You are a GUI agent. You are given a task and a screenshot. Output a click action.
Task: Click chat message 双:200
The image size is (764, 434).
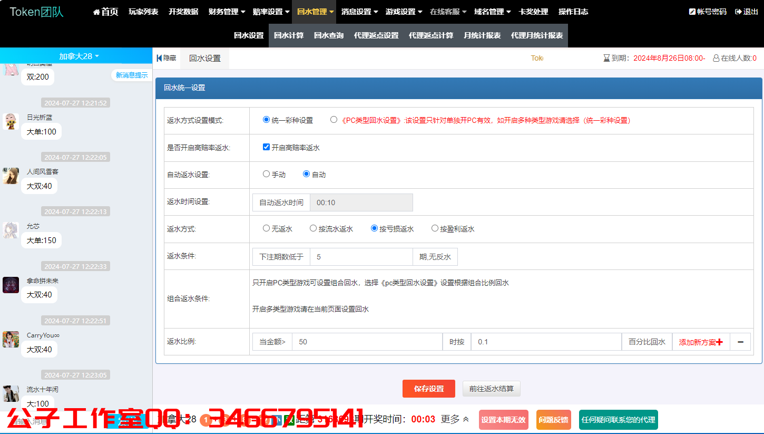38,77
